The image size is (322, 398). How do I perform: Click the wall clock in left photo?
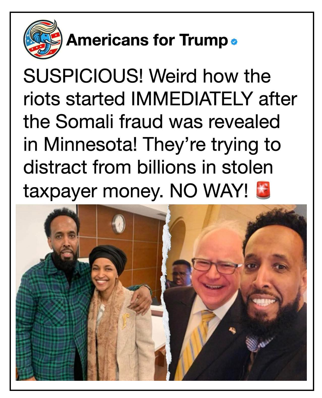pos(119,224)
